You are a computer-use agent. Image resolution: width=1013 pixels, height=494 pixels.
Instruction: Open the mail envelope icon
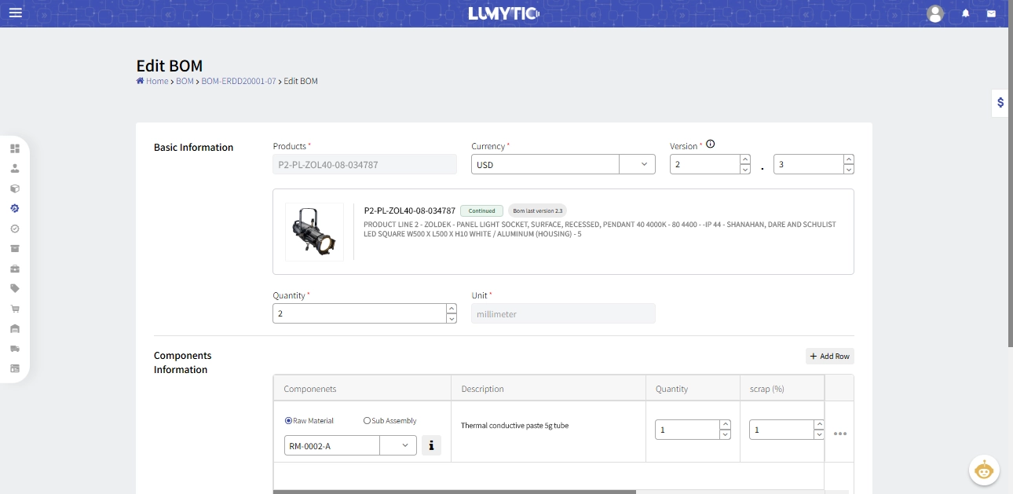(x=991, y=13)
